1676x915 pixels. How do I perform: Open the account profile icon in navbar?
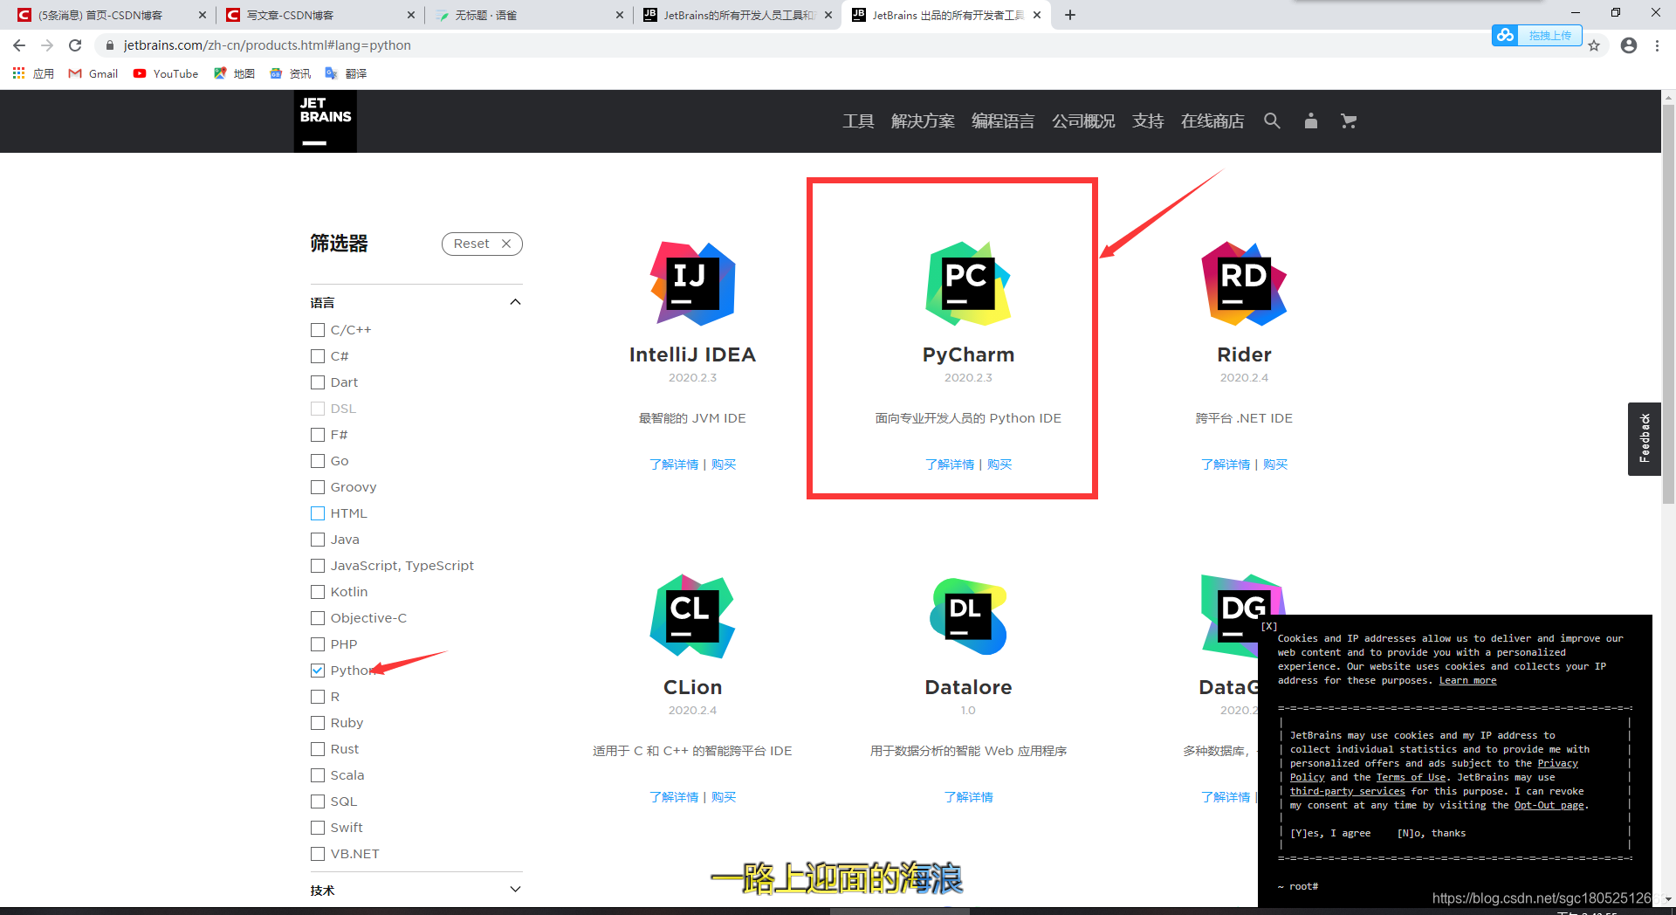1310,121
